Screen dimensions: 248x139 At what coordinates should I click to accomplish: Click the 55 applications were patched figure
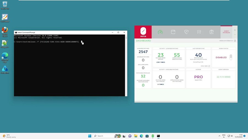tap(177, 55)
